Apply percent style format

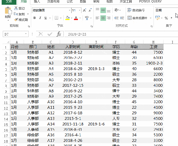point(166,18)
